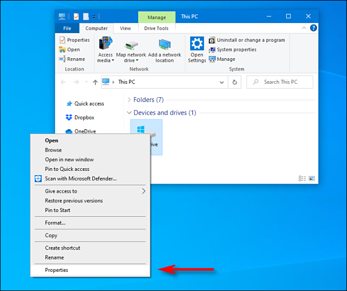Open Settings gear icon in ribbon
347x291 pixels.
tap(196, 44)
